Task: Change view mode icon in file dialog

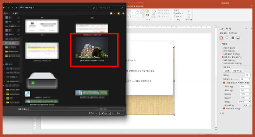Action: tap(111, 13)
